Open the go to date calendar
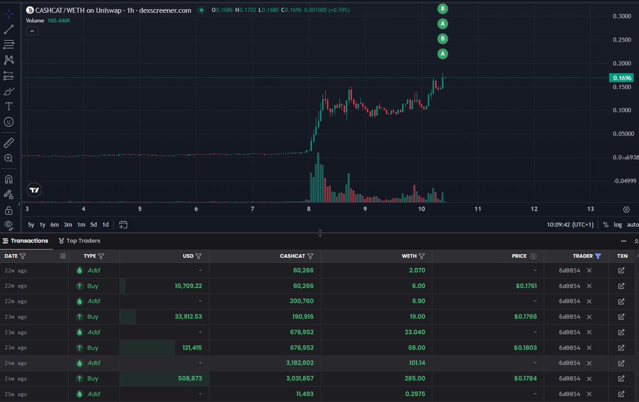This screenshot has width=639, height=402. (x=123, y=225)
